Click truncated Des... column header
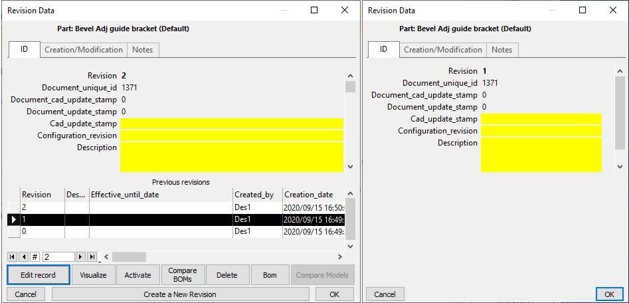The height and width of the screenshot is (303, 629). pyautogui.click(x=76, y=195)
